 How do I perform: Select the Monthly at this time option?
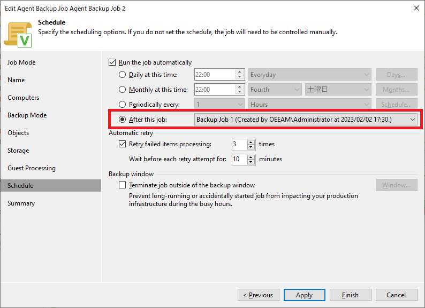point(123,90)
